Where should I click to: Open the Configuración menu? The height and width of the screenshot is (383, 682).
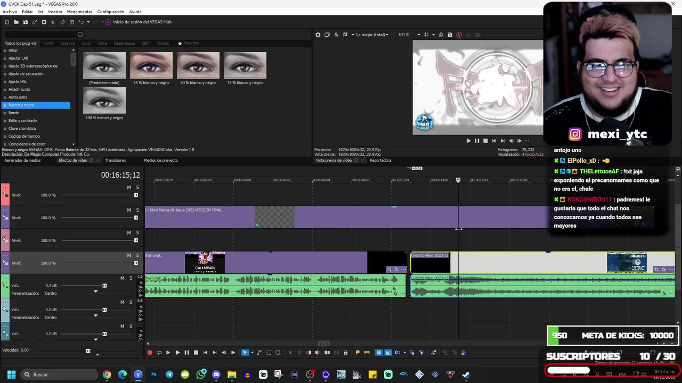coord(111,12)
